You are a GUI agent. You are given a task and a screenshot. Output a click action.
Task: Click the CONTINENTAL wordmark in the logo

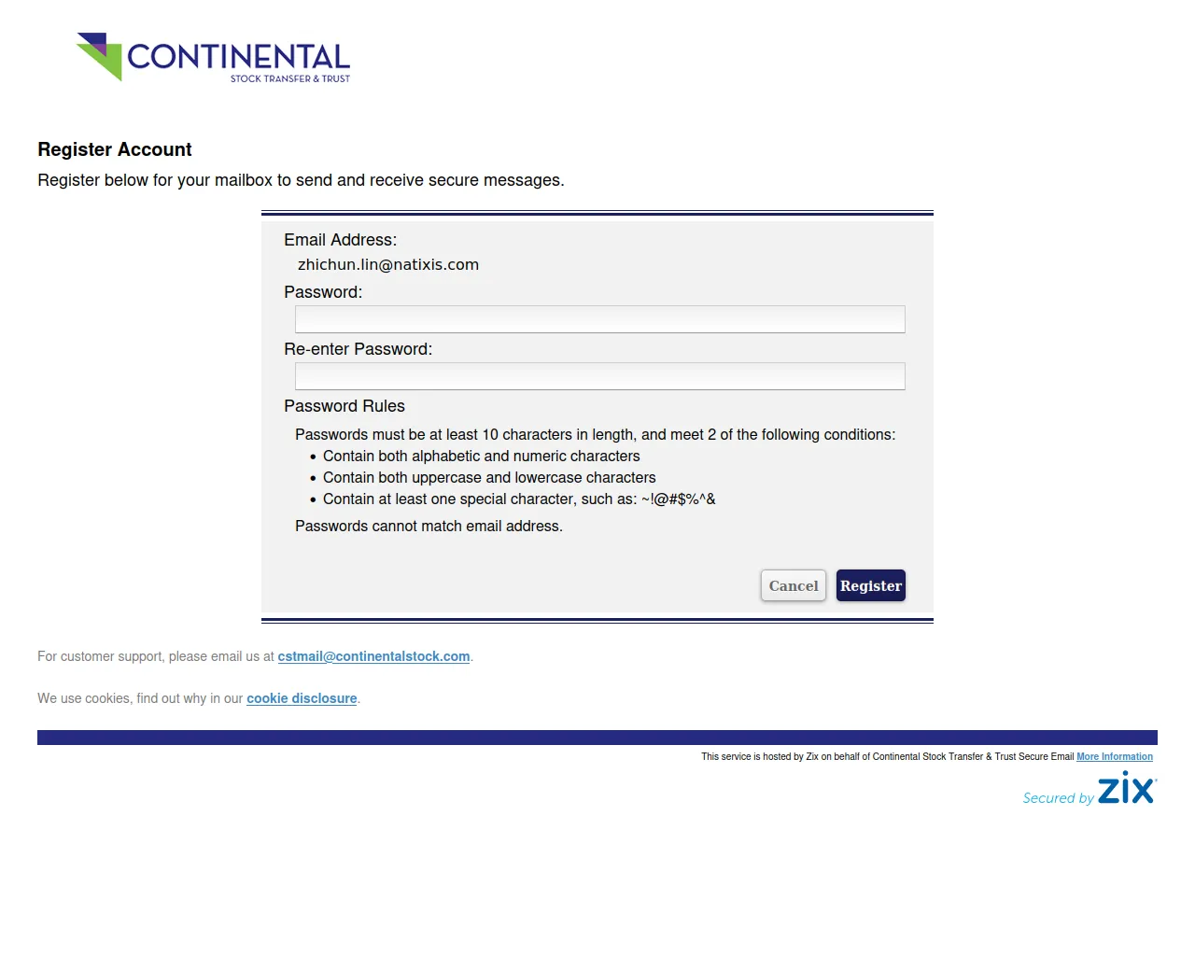coord(238,57)
